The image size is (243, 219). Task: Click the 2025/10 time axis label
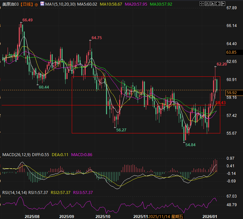(103, 216)
